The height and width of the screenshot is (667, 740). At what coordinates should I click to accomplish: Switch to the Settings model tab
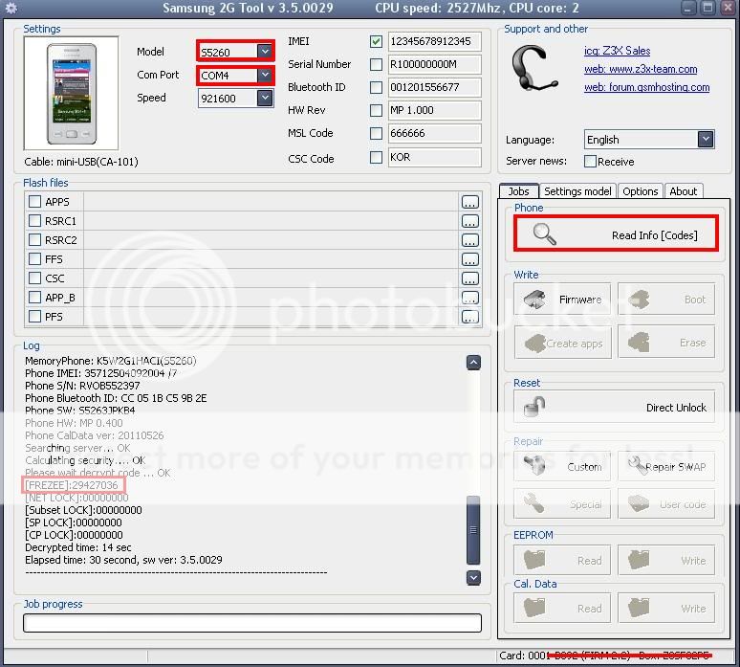577,191
